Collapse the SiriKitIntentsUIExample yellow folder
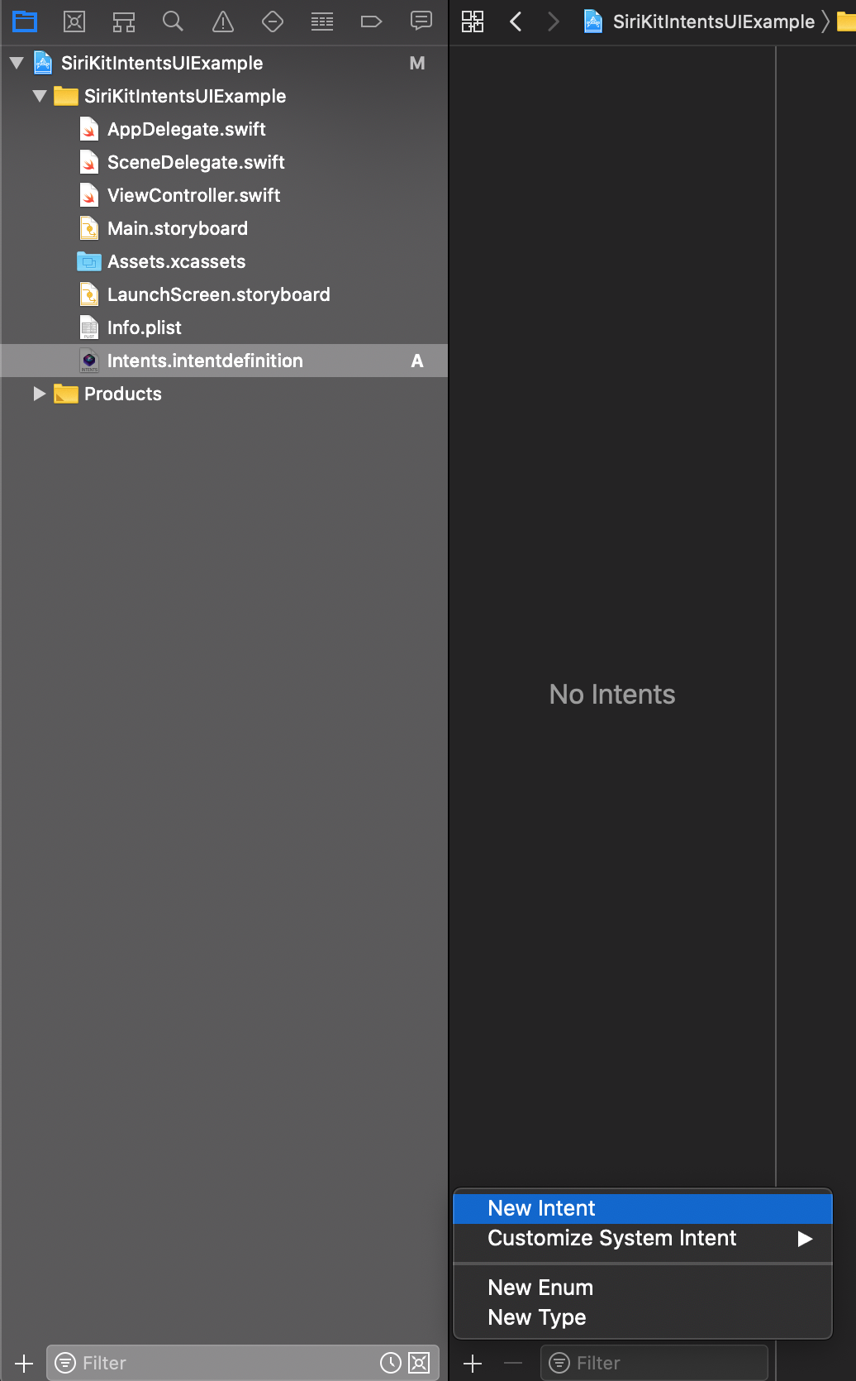 tap(40, 96)
